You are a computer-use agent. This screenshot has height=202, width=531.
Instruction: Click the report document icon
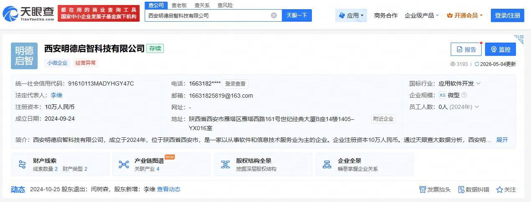coord(460,49)
